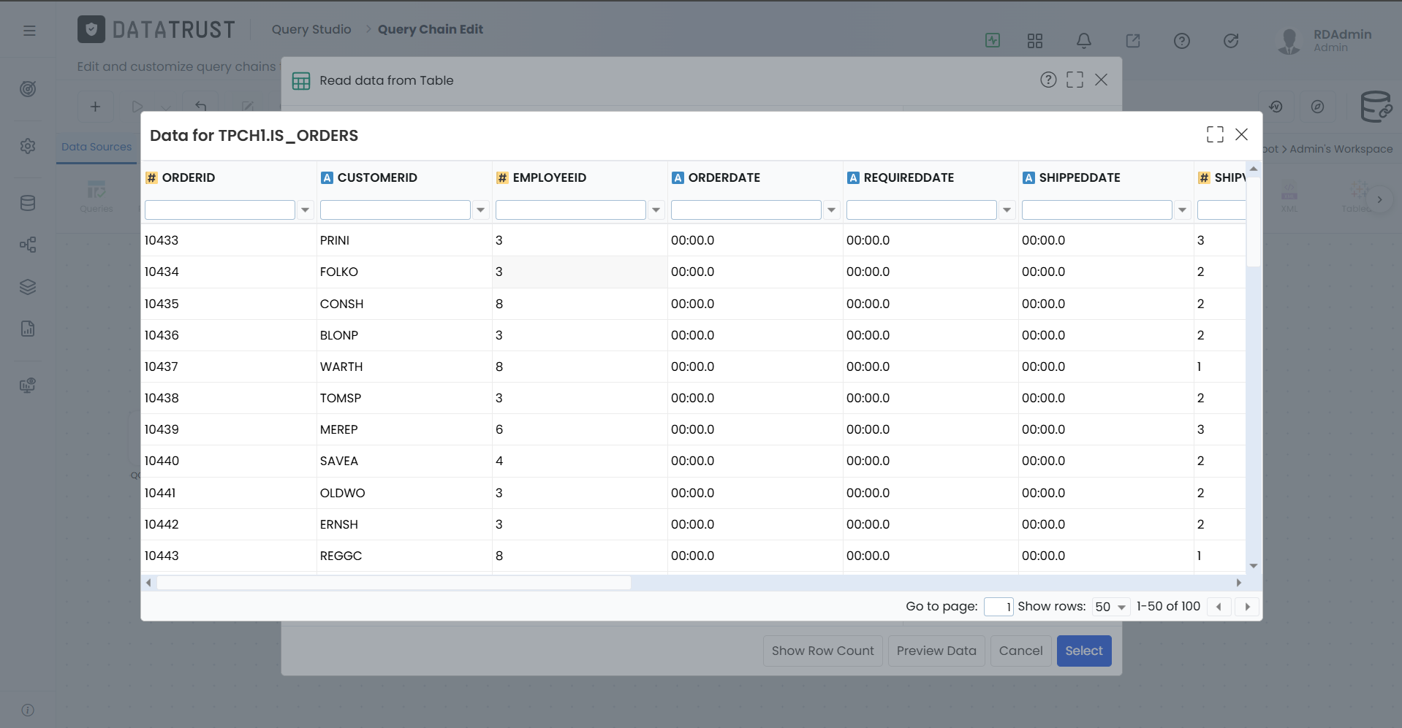Focus the Go to page input

tap(999, 607)
